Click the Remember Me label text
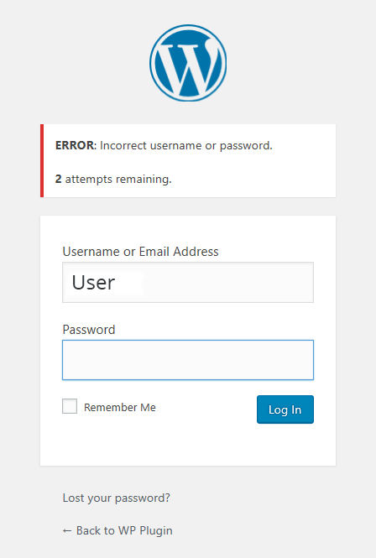Image resolution: width=376 pixels, height=558 pixels. coord(120,407)
